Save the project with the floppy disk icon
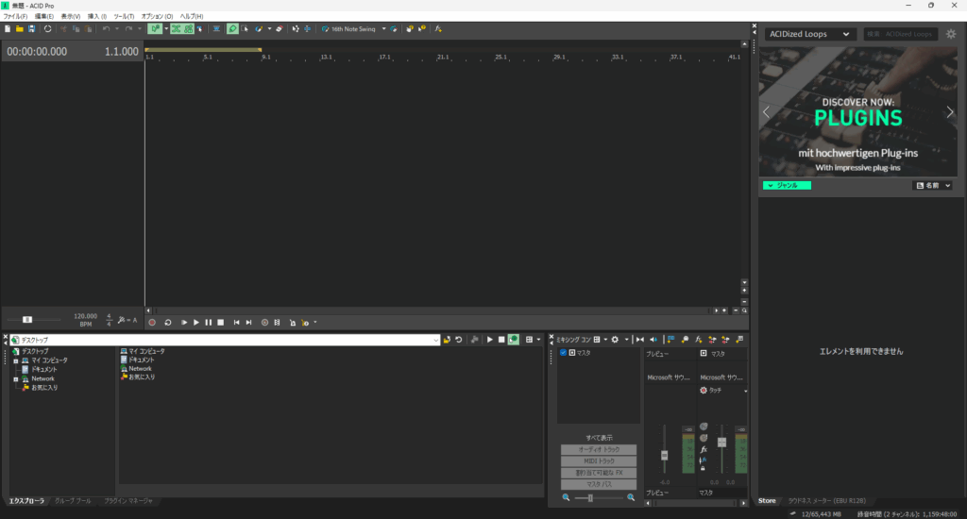 [31, 29]
